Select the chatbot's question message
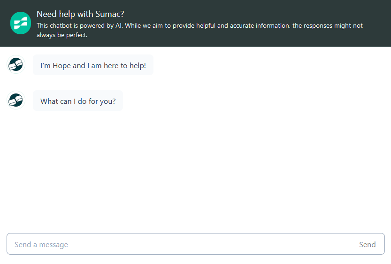 click(78, 101)
